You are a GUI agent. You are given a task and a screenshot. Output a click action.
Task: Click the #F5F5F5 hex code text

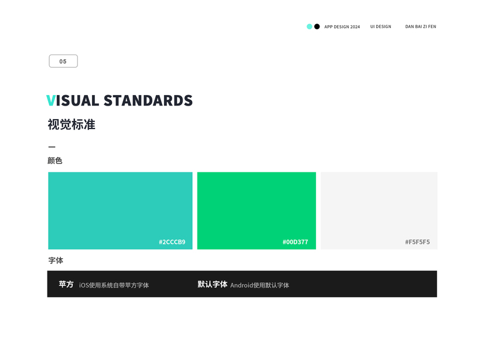(x=417, y=242)
